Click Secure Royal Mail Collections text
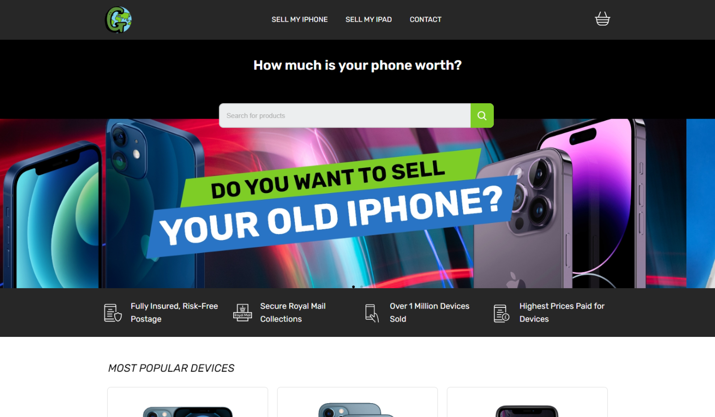 (293, 312)
